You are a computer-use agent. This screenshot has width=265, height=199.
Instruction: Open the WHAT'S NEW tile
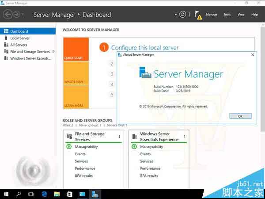[76, 73]
